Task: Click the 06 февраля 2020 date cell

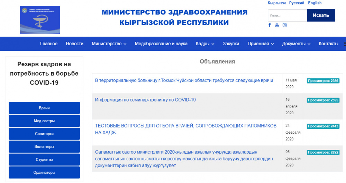Action: pos(293,158)
